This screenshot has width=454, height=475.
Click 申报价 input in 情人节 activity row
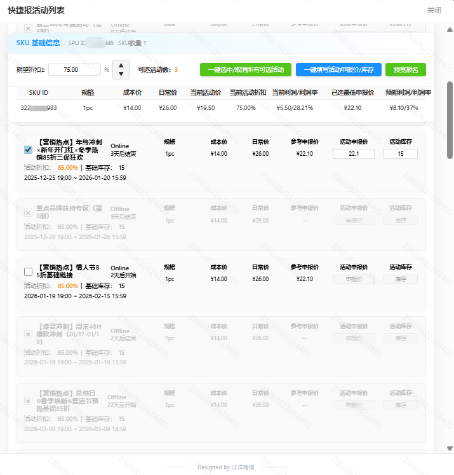pyautogui.click(x=354, y=279)
